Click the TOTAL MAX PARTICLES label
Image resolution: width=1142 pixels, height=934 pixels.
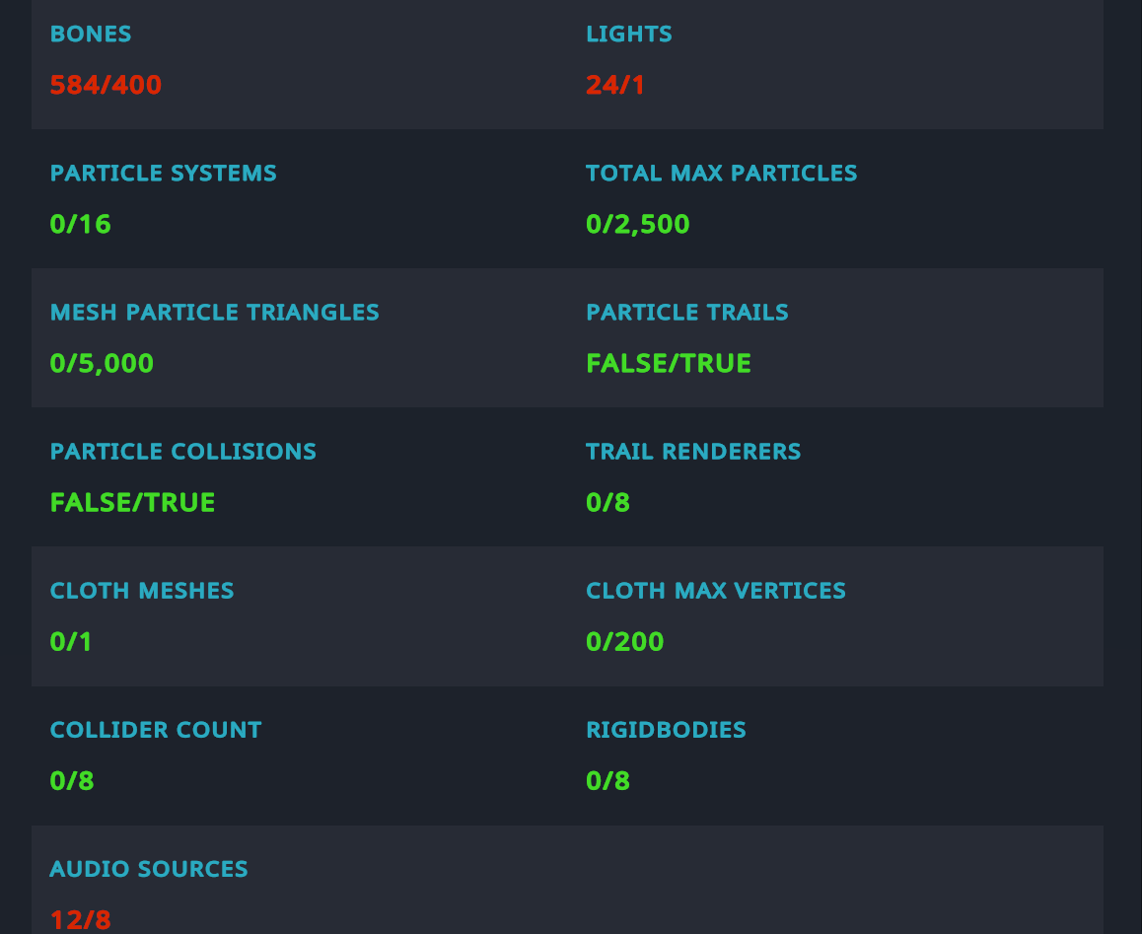722,173
